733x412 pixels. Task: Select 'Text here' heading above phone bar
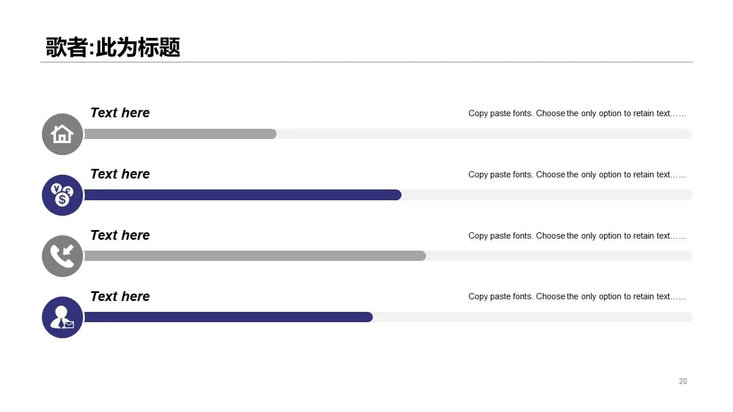coord(120,235)
